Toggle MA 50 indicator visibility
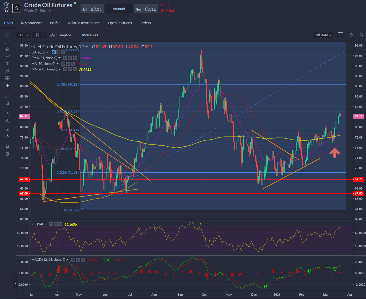The height and width of the screenshot is (299, 366). click(63, 64)
